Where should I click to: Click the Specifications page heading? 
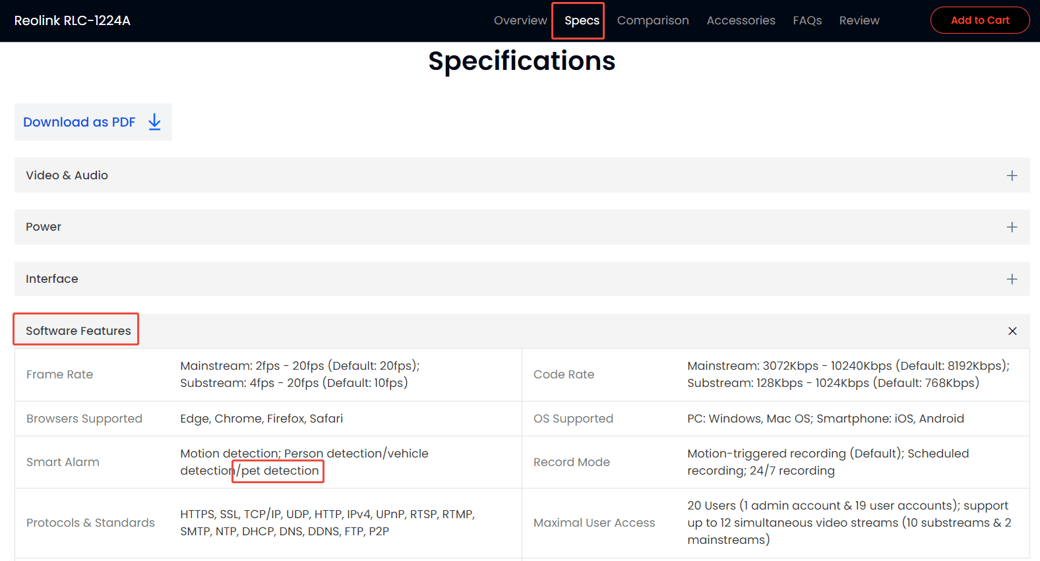pyautogui.click(x=522, y=61)
